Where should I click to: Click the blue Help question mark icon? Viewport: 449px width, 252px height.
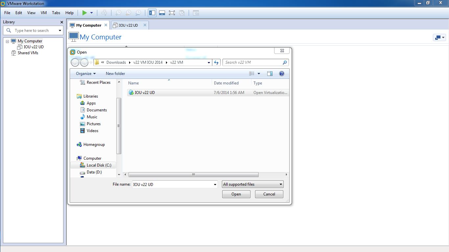click(282, 74)
